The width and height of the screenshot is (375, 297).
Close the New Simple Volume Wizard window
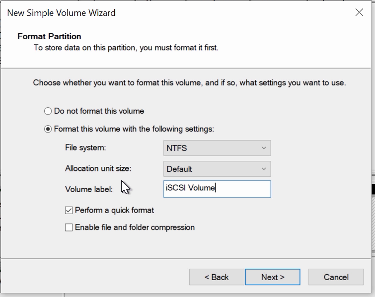pos(359,12)
